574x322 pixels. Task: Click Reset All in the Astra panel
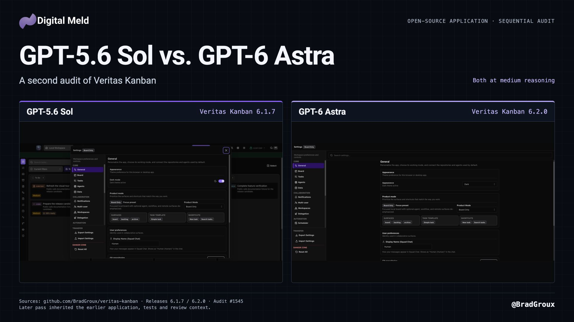[301, 252]
